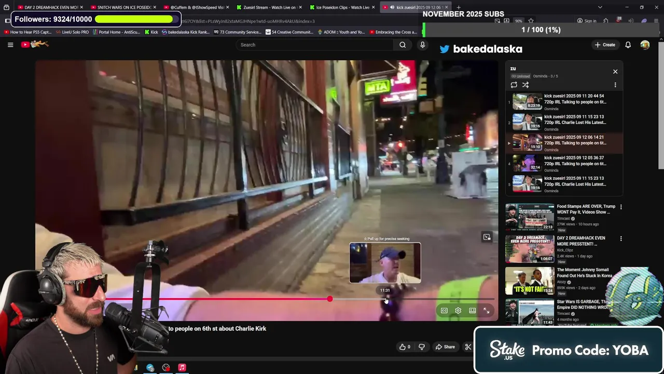Switch the player to theater mode
The image size is (664, 374).
point(473,311)
